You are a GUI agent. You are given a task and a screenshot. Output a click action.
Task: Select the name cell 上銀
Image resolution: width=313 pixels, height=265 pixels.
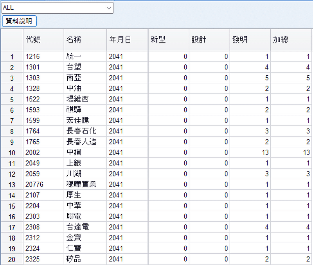[x=85, y=163]
